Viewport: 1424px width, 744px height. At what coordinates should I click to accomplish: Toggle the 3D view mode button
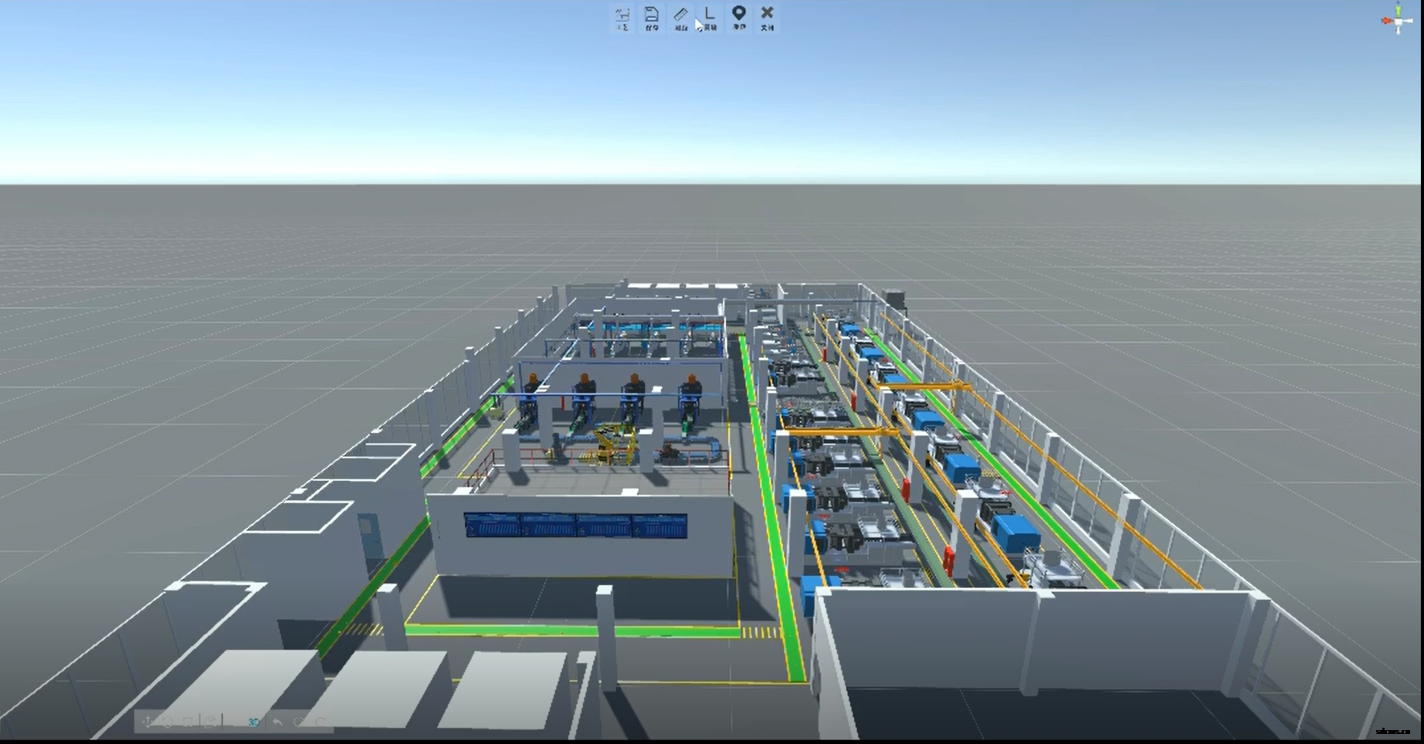click(x=253, y=722)
